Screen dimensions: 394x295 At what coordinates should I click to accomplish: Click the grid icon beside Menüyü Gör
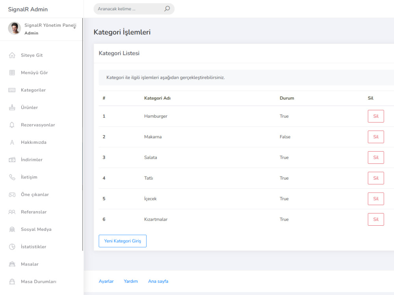coord(12,72)
